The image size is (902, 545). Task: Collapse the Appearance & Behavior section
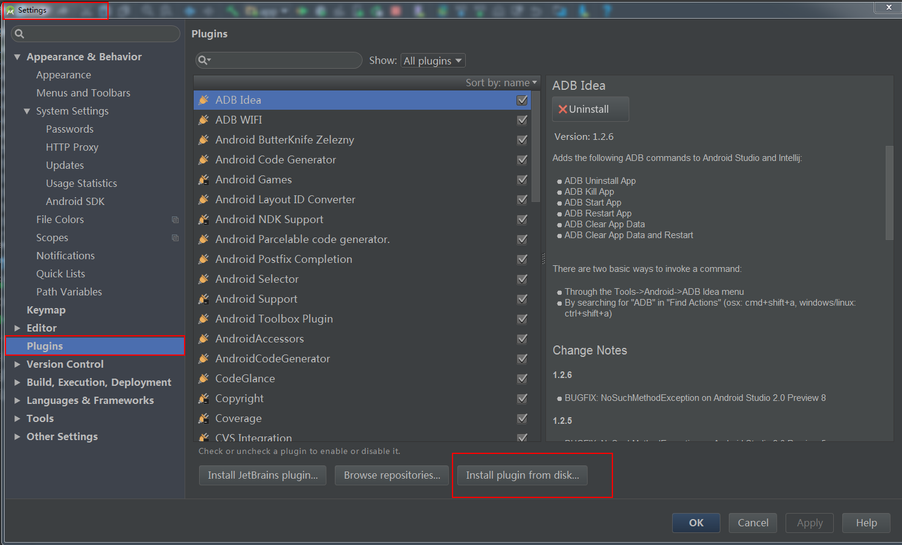[17, 57]
